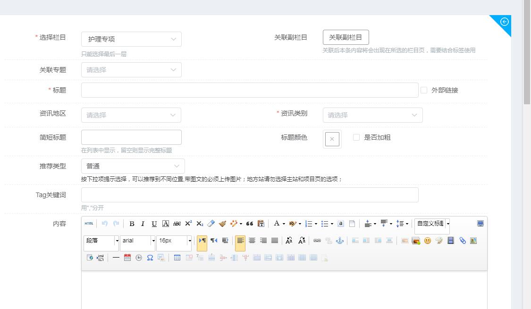
Task: Insert a special character with the Omega icon
Action: point(150,258)
